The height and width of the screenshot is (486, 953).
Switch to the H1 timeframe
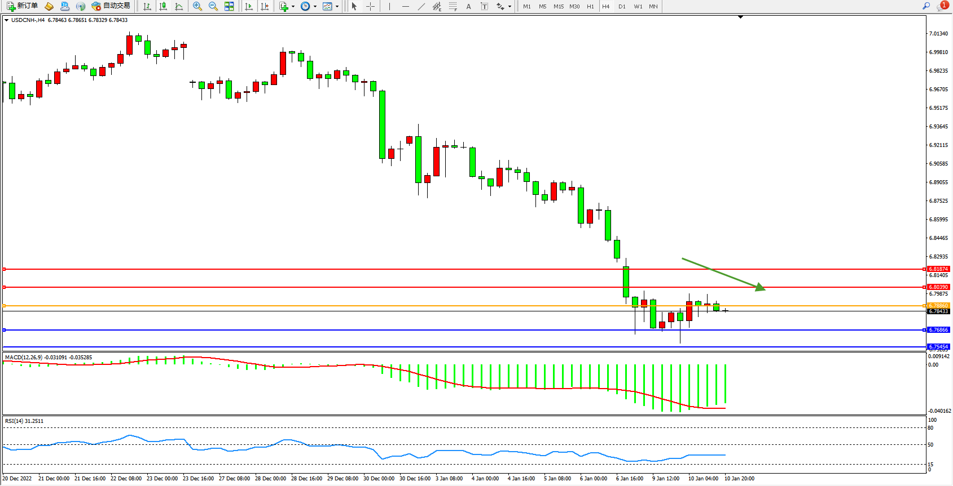[x=590, y=6]
